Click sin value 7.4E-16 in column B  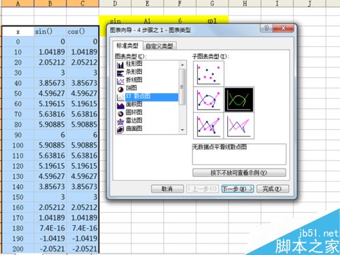[x=50, y=228]
